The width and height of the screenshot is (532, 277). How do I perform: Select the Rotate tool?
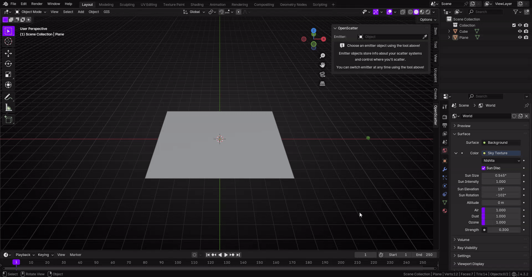click(x=8, y=64)
